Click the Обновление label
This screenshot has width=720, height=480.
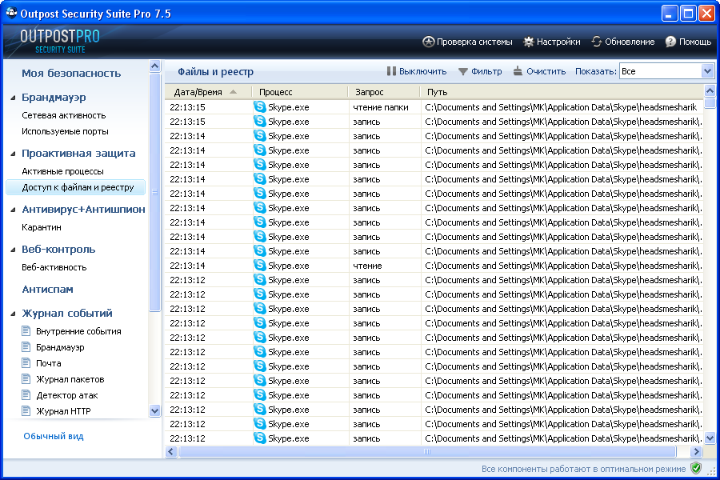coord(630,42)
